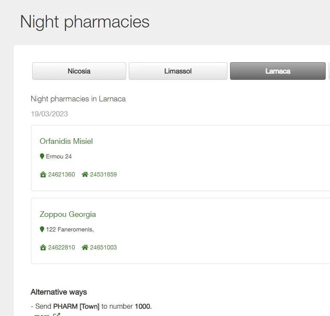The width and height of the screenshot is (330, 316).
Task: Select the active Larnaca tab
Action: 278,71
